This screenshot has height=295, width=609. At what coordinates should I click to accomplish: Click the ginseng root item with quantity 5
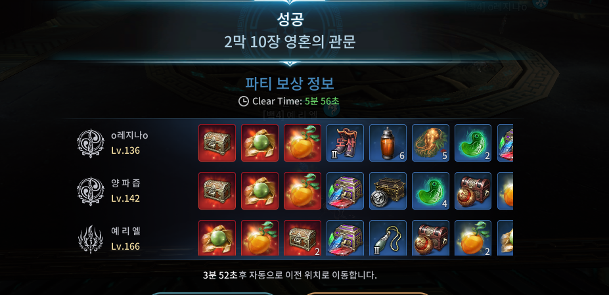tap(430, 143)
